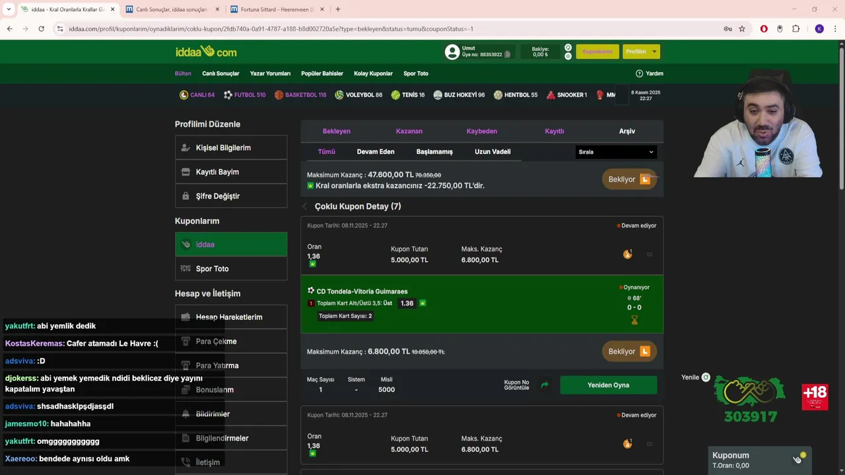Open the Sırala sort dropdown

pos(616,152)
